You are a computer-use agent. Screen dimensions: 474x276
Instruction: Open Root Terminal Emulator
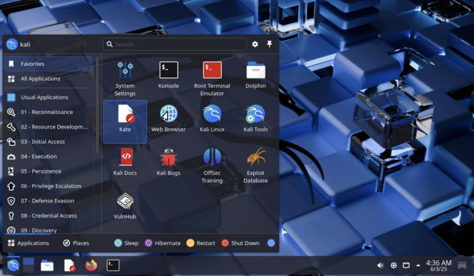[x=212, y=79]
